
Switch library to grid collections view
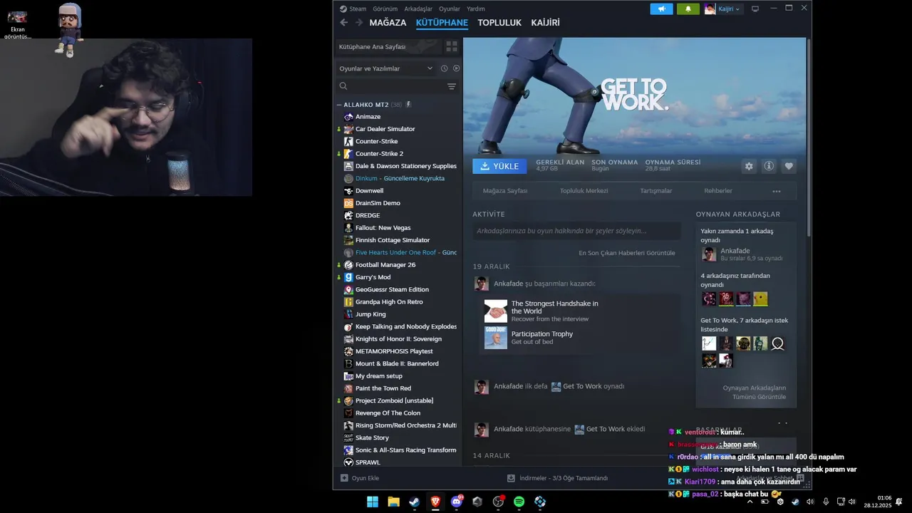(x=452, y=46)
